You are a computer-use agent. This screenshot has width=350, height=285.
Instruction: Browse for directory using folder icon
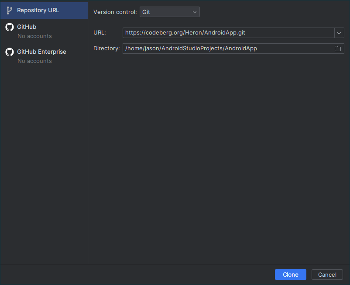[338, 49]
